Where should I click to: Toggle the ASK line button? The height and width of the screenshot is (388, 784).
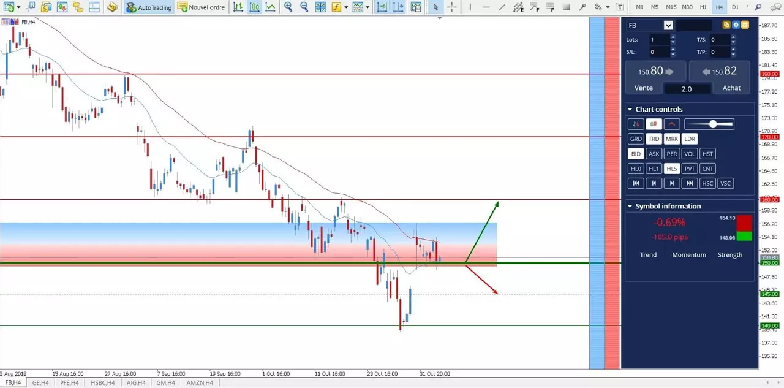click(x=654, y=154)
